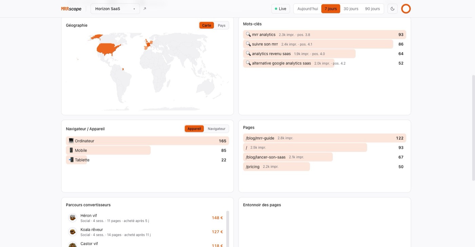475x247 pixels.
Task: Select the Mobile row label
Action: coord(81,151)
